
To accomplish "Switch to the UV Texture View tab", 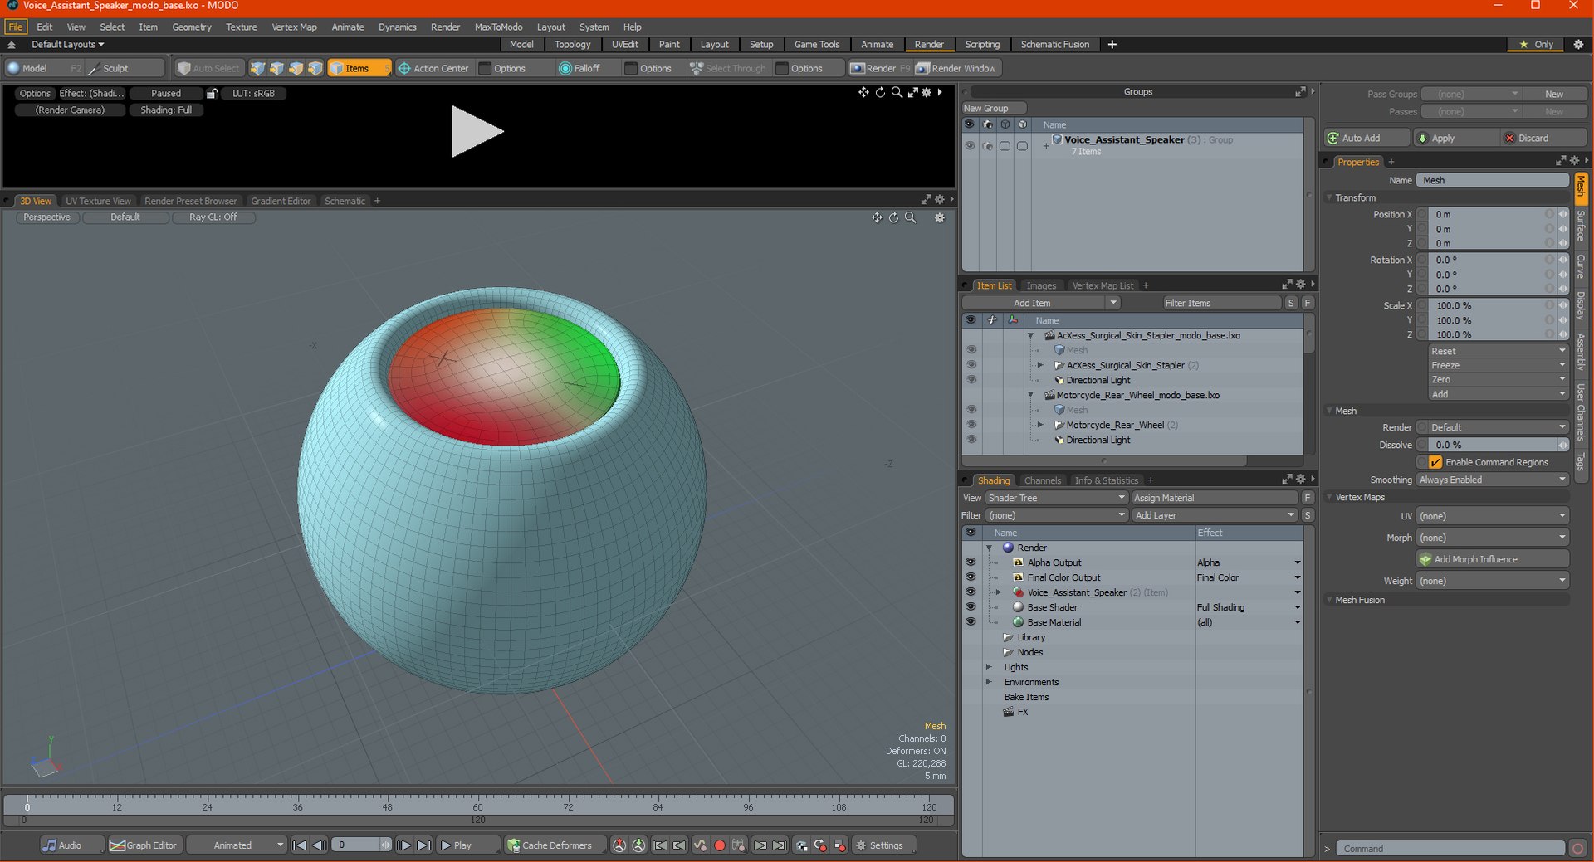I will tap(98, 201).
